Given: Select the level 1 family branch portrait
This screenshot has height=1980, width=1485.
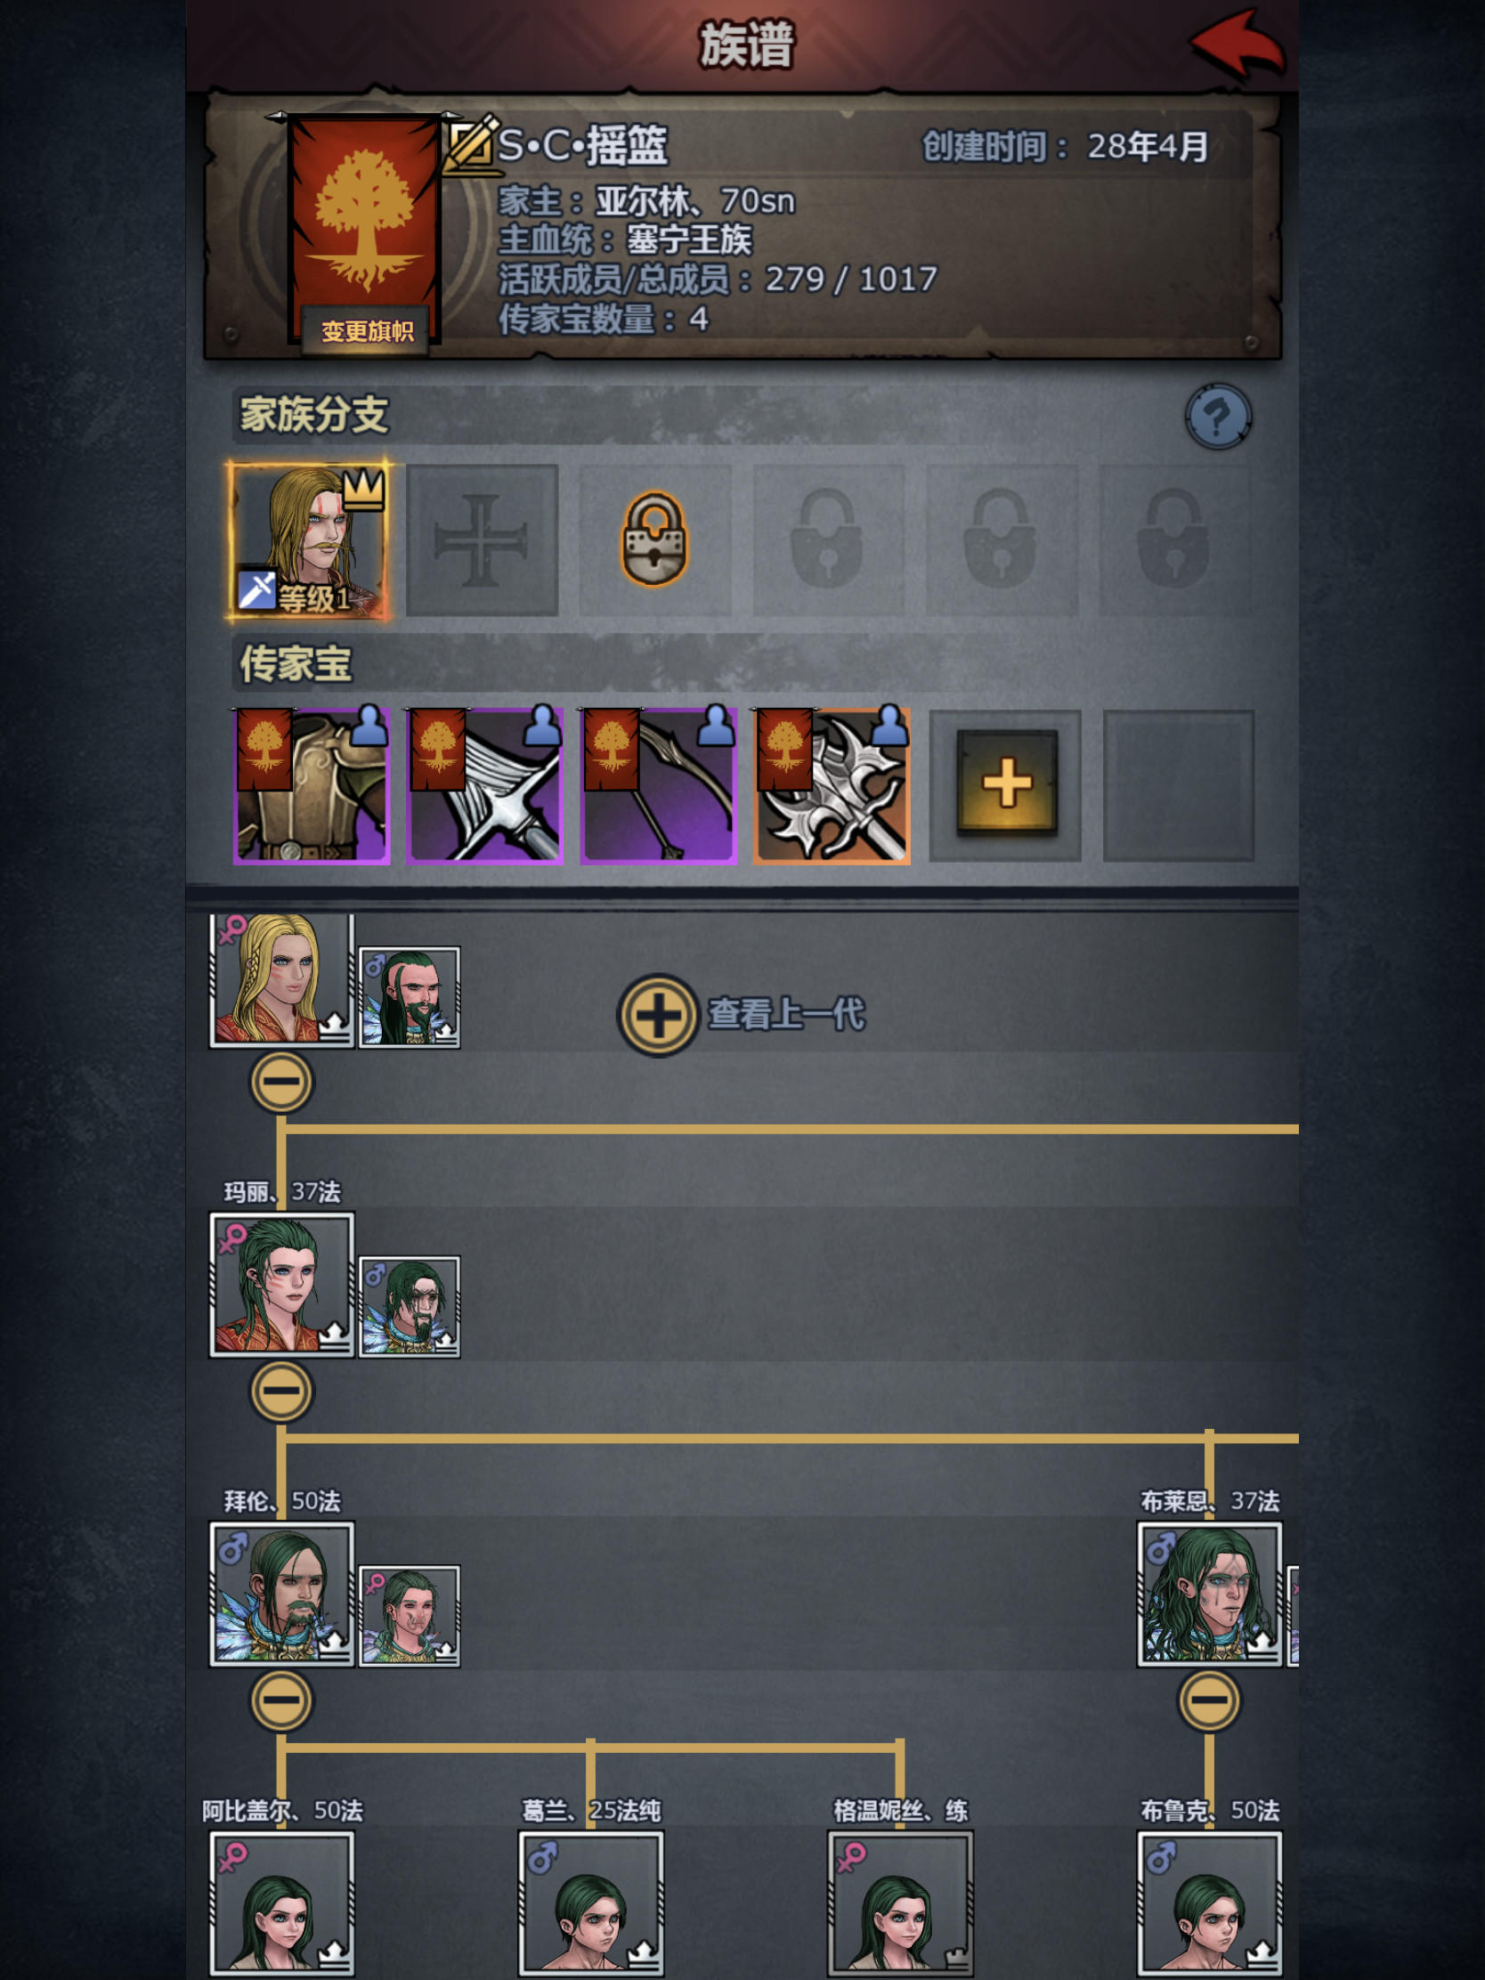Looking at the screenshot, I should pos(309,540).
